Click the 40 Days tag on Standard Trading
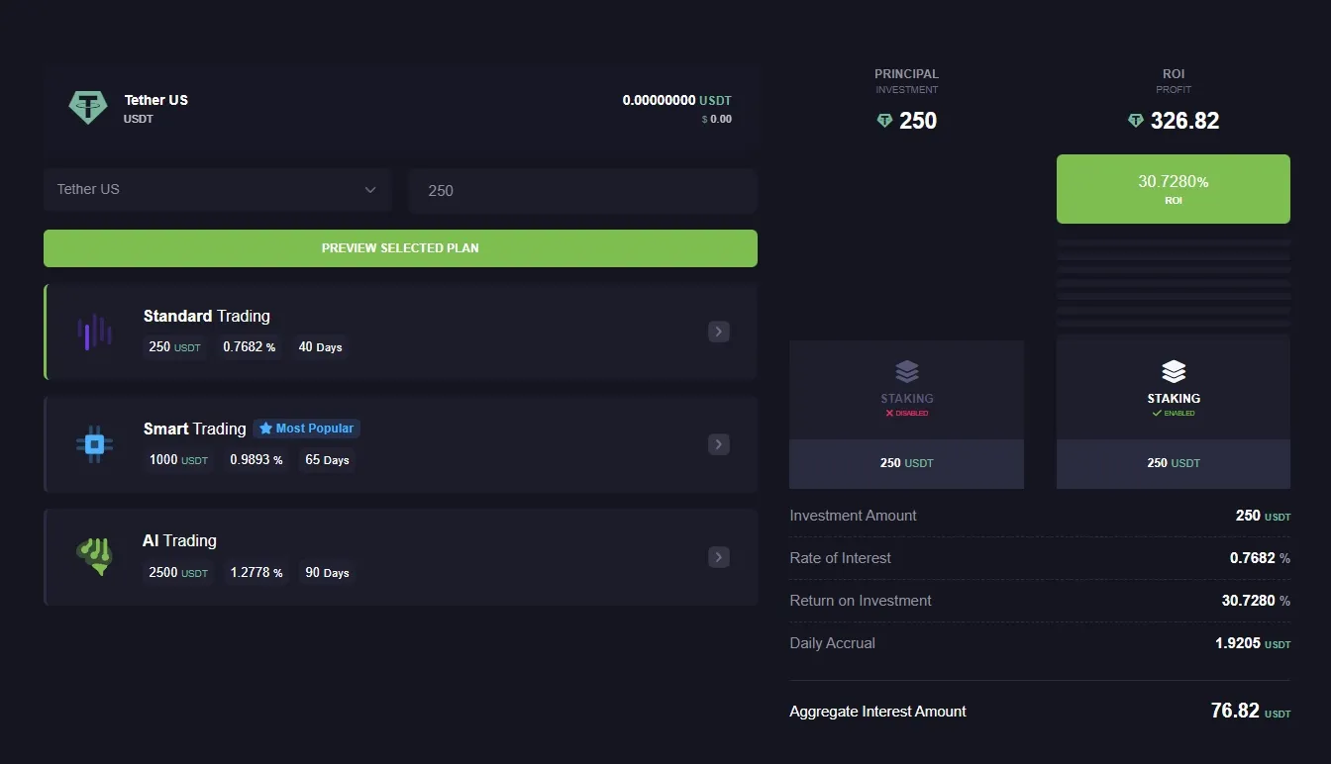 point(321,347)
